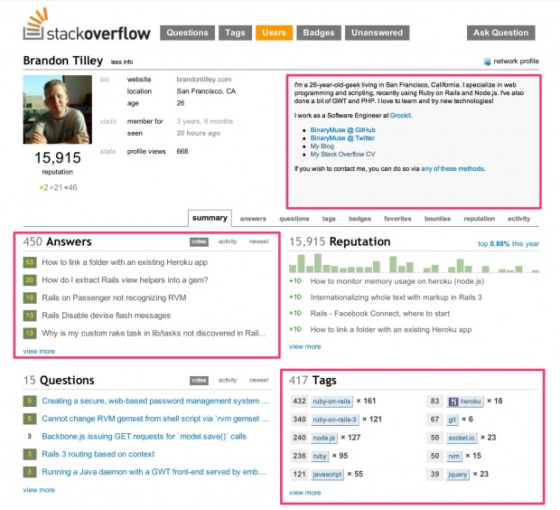Screen dimensions: 560x510
Task: Click the ruby-on-rails-3 tag
Action: 334,420
